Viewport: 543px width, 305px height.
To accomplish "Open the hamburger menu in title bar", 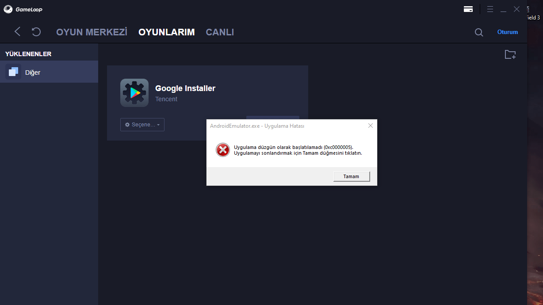I will pyautogui.click(x=490, y=9).
